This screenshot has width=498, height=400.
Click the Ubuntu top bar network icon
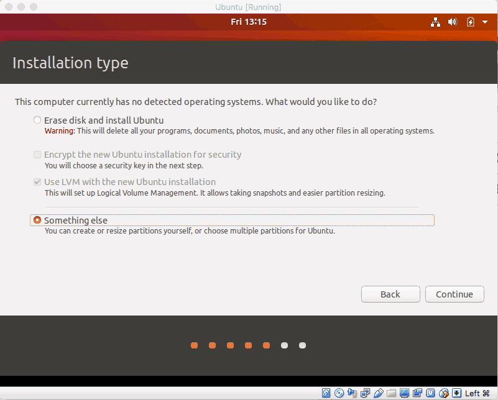coord(435,22)
